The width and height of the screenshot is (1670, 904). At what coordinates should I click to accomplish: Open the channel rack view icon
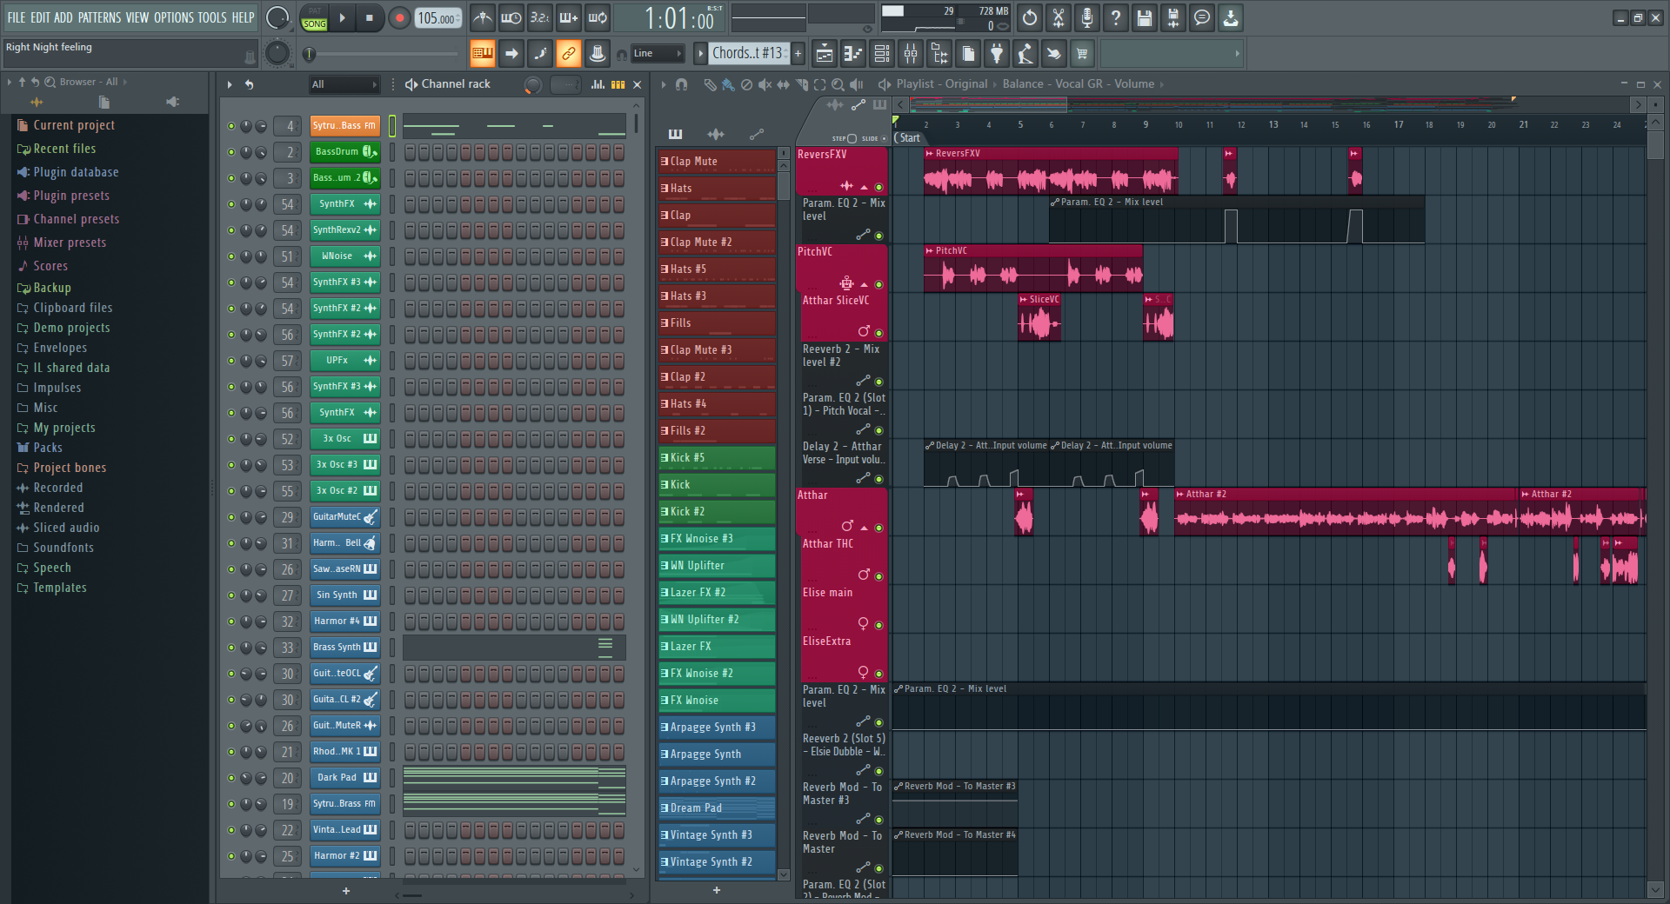(x=882, y=54)
